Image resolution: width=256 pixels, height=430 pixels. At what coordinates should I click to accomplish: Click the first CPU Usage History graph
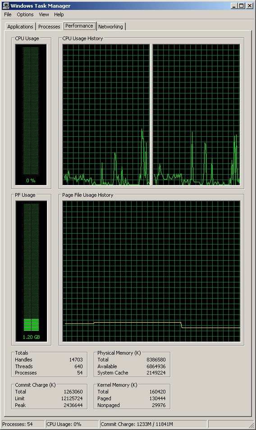(x=106, y=115)
